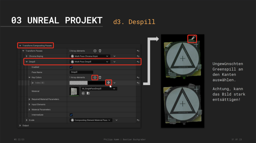The width and height of the screenshot is (256, 143).
Task: Expand the Required Material Parameters row
Action: pos(29,99)
